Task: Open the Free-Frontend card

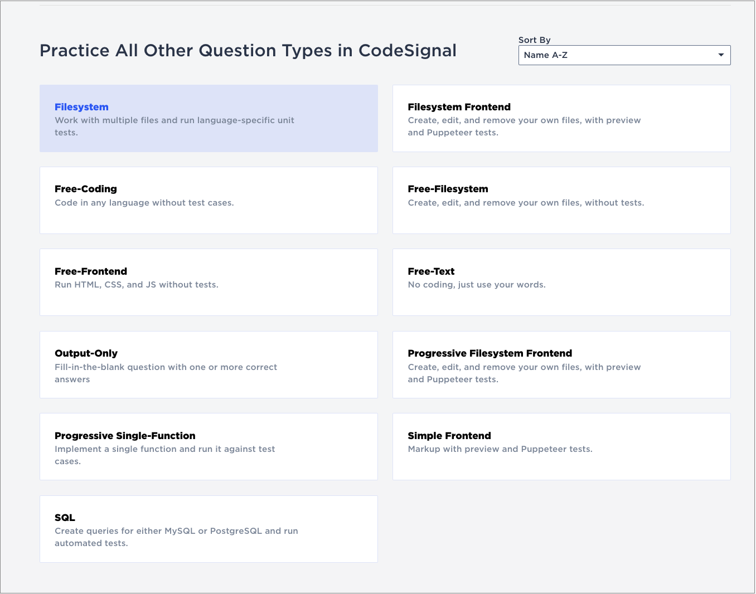Action: tap(209, 282)
